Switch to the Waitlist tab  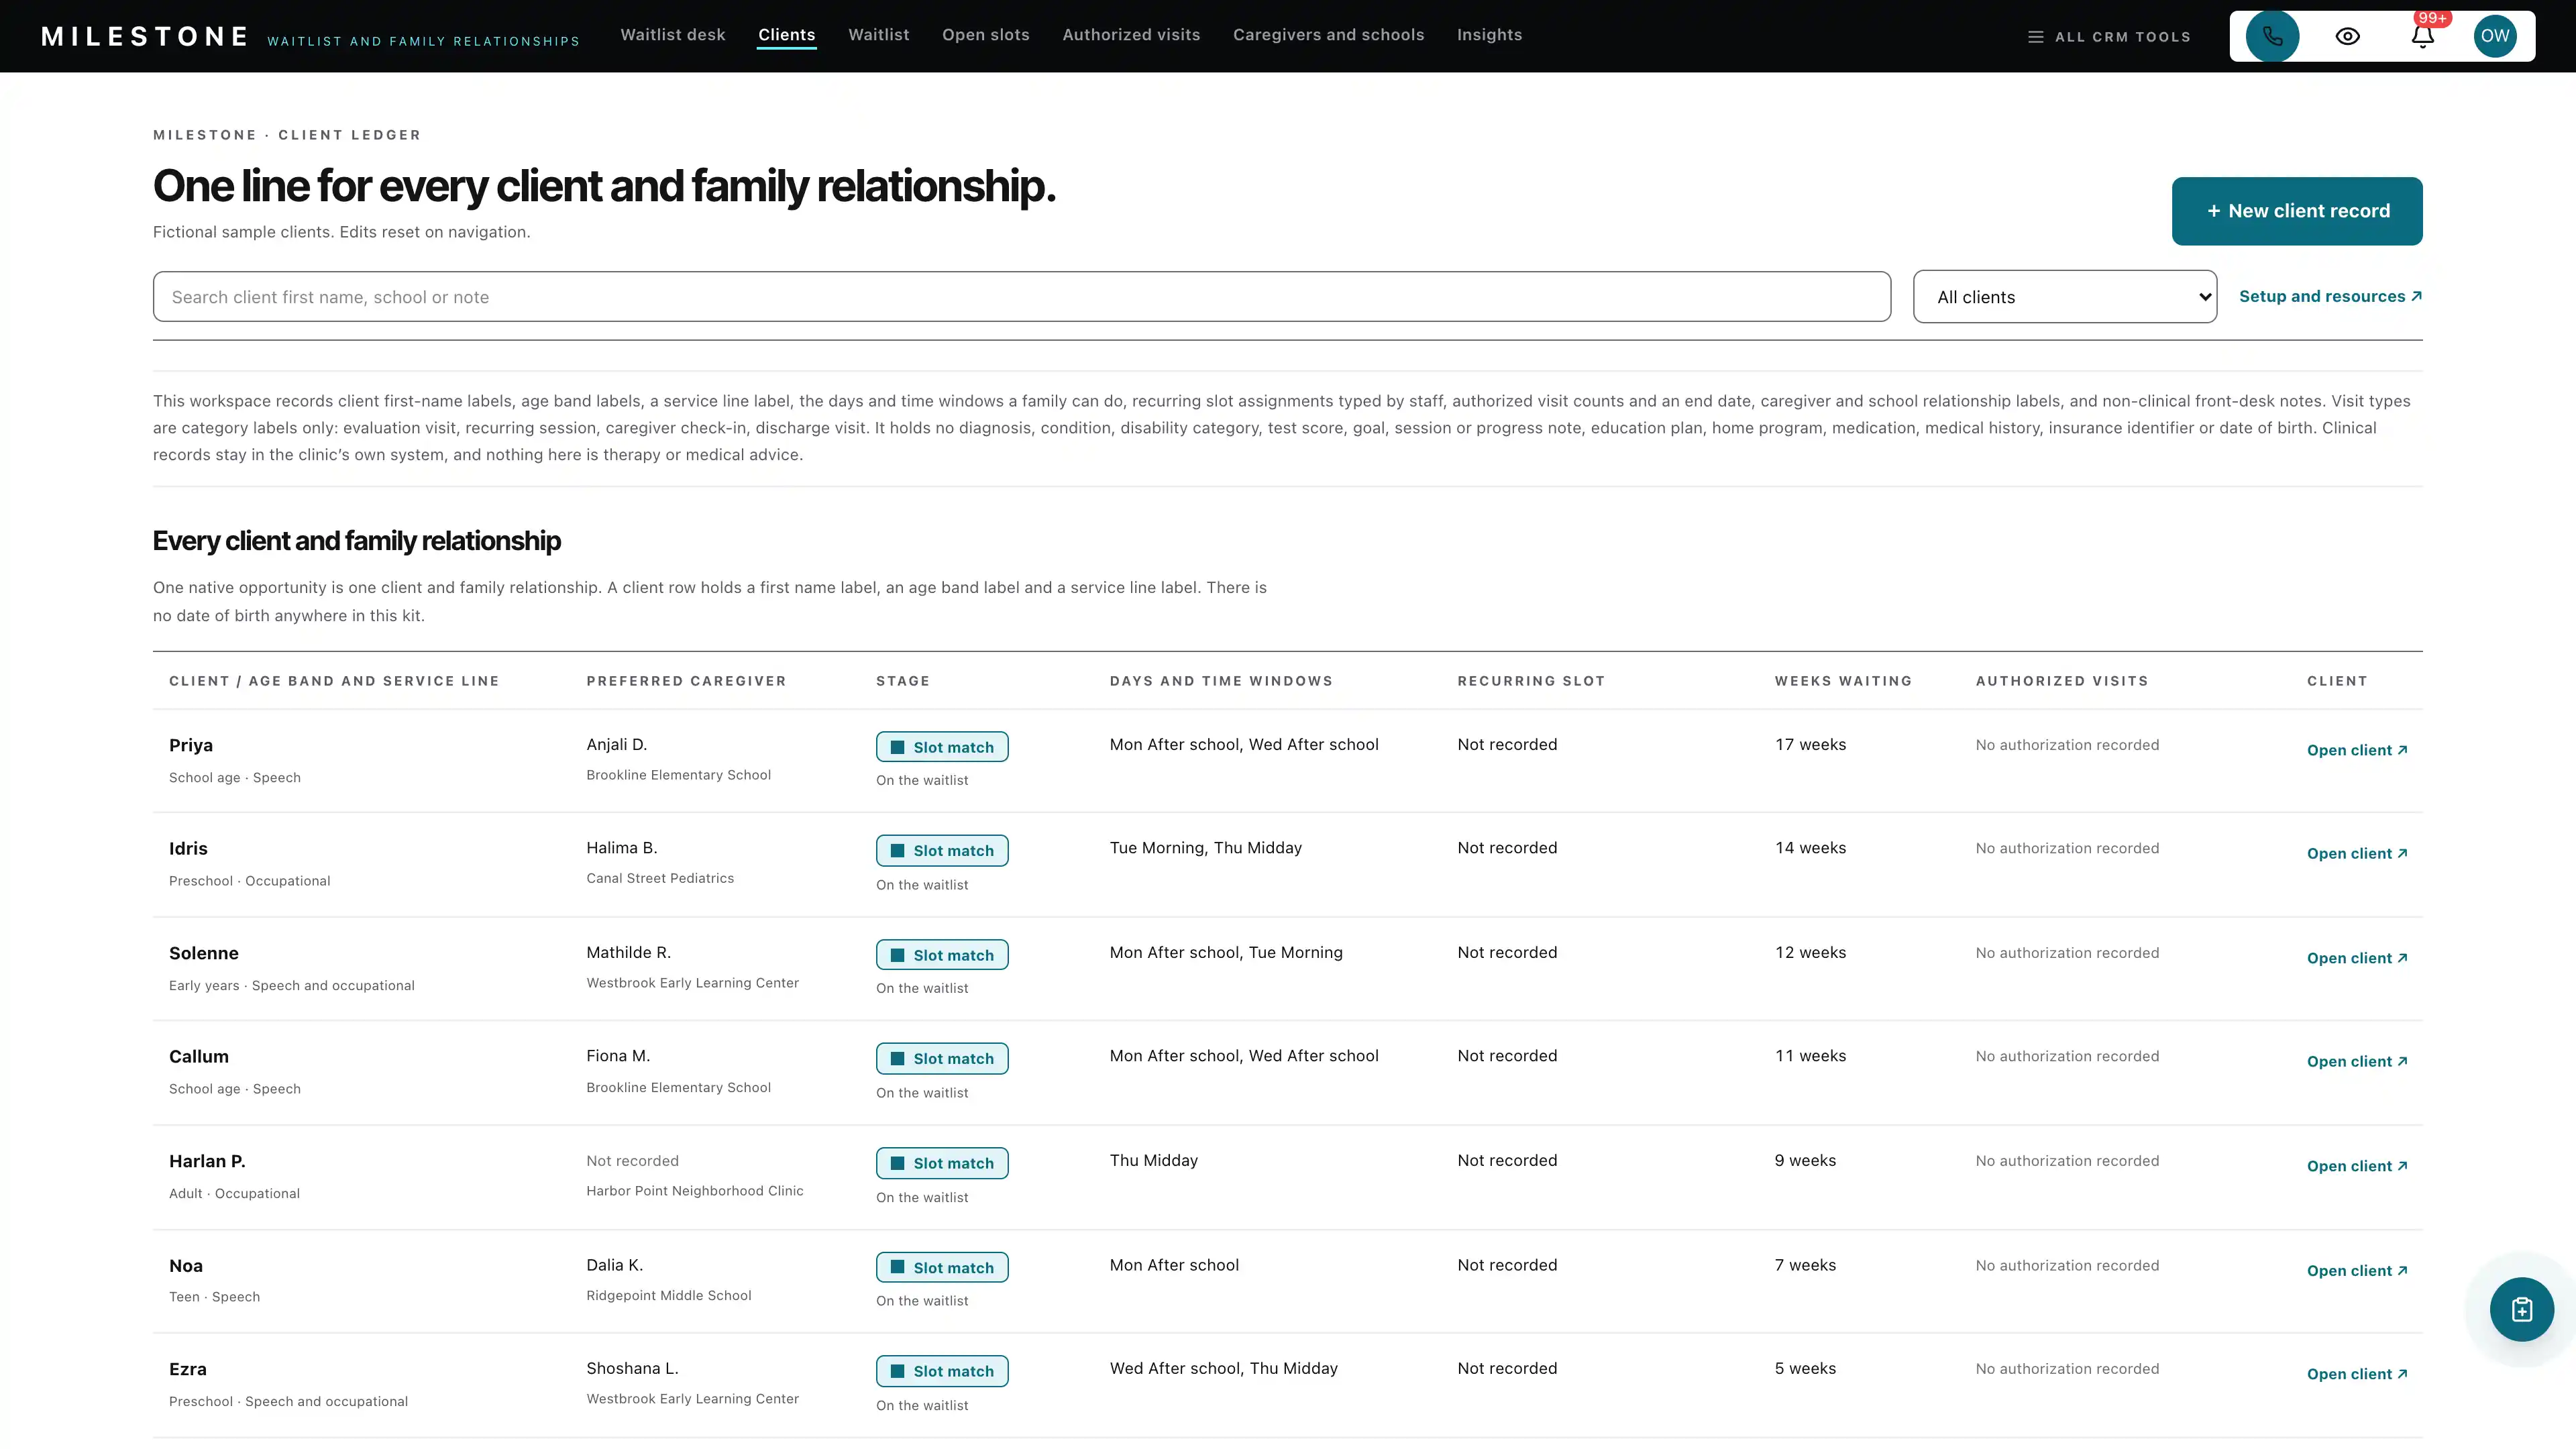coord(879,35)
